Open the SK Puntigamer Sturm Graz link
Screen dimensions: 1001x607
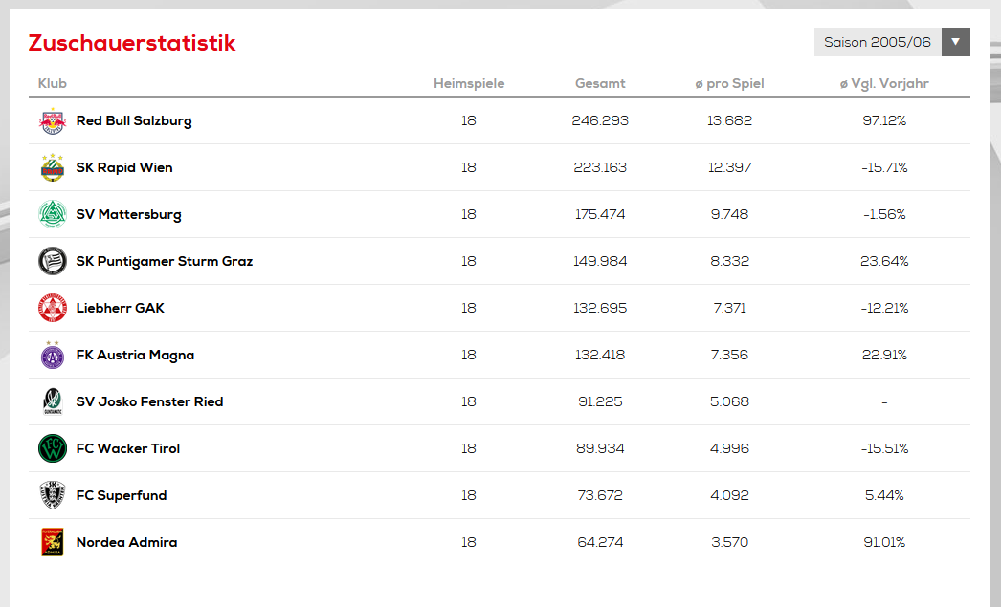[x=165, y=261]
